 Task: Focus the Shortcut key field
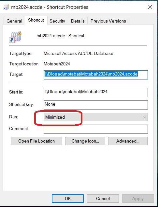point(96,105)
